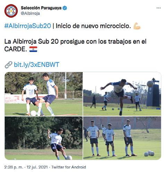Click the blue verified badge icon
Screen dimensions: 166x174
[x=65, y=8]
